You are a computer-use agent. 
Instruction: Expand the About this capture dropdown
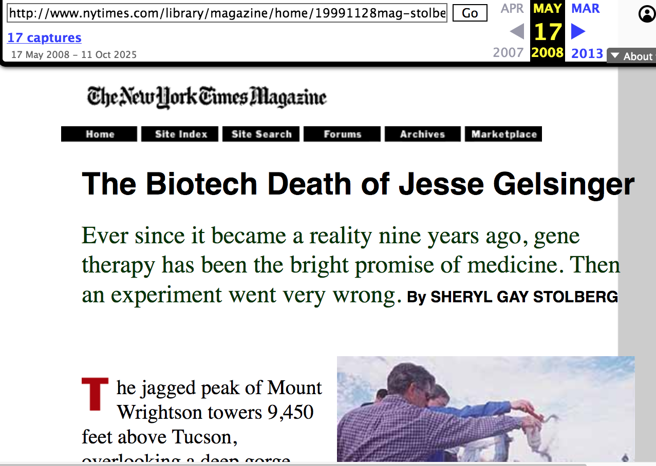tap(632, 56)
